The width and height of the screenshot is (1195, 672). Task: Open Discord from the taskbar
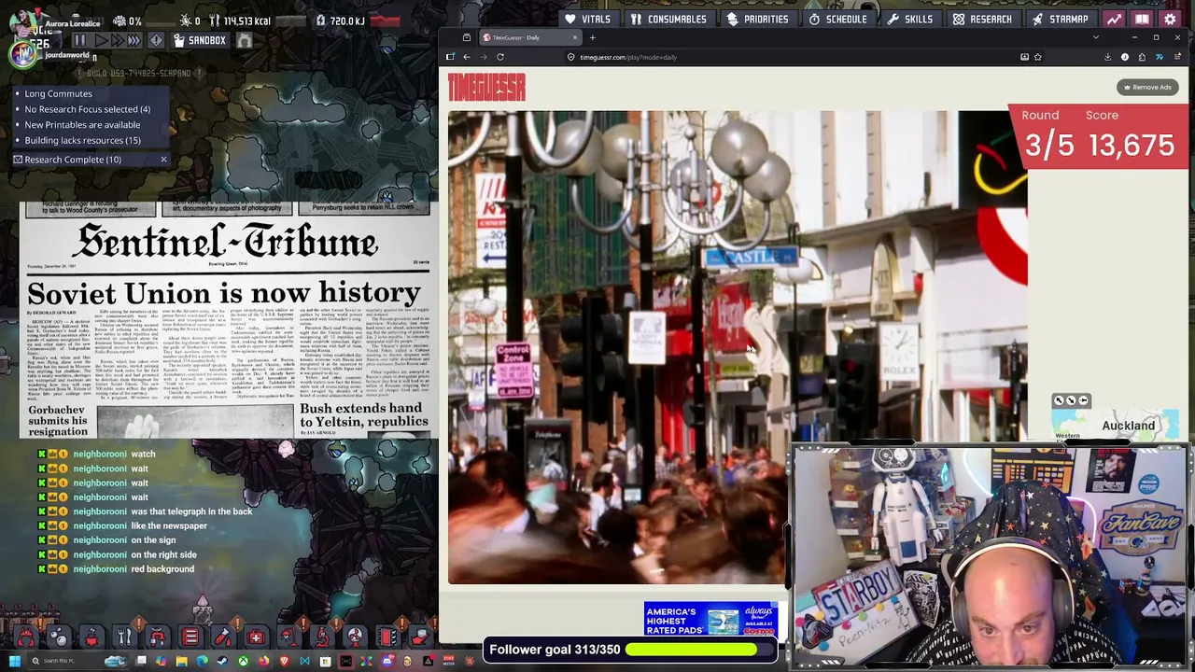(x=387, y=662)
